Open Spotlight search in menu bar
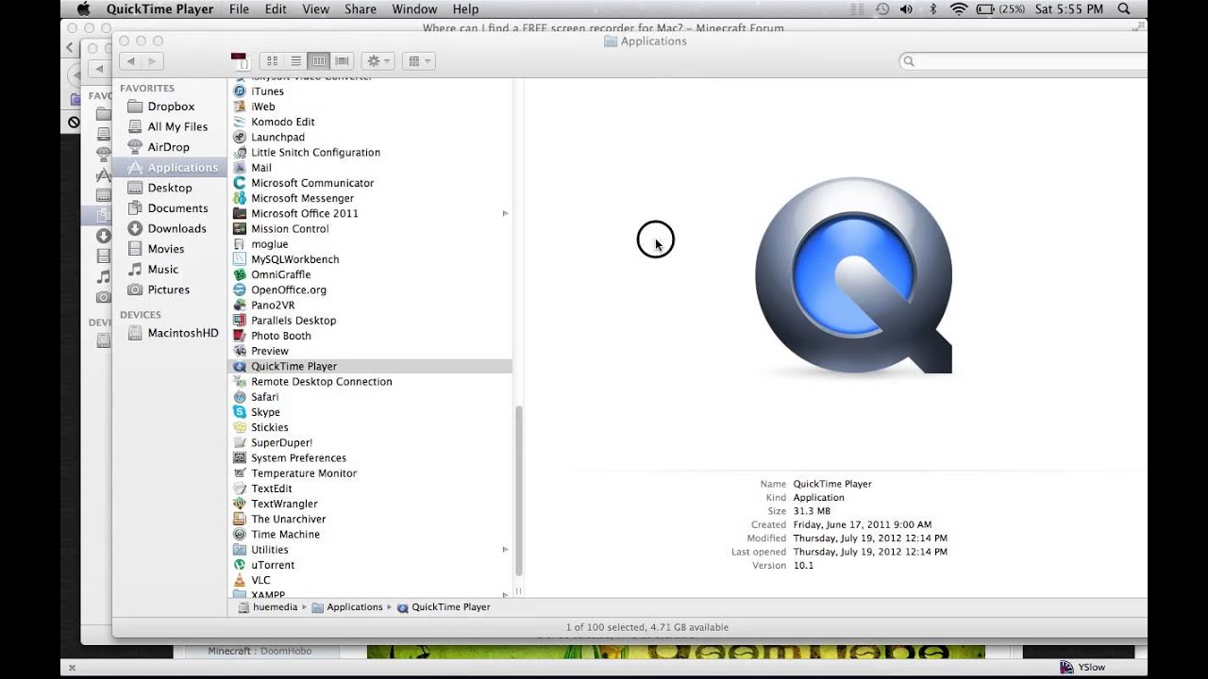Viewport: 1208px width, 679px height. coord(1124,8)
